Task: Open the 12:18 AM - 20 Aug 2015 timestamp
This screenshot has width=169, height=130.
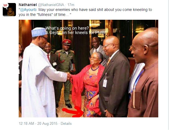Action: [x=38, y=123]
